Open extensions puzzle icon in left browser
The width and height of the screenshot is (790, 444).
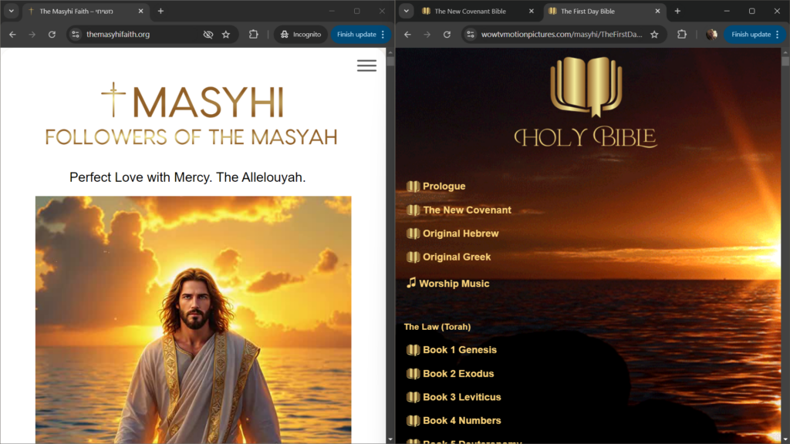pyautogui.click(x=253, y=35)
